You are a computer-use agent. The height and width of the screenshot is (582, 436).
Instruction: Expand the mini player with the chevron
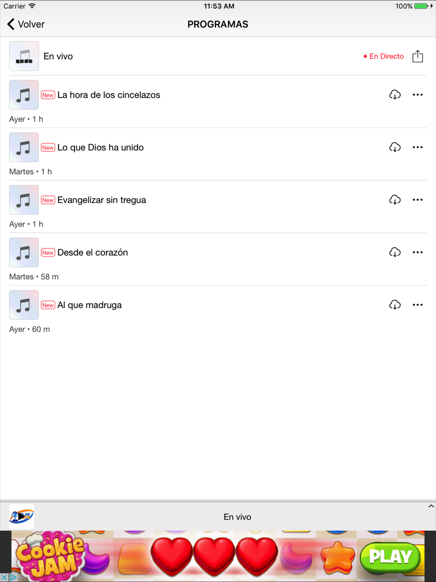[431, 507]
